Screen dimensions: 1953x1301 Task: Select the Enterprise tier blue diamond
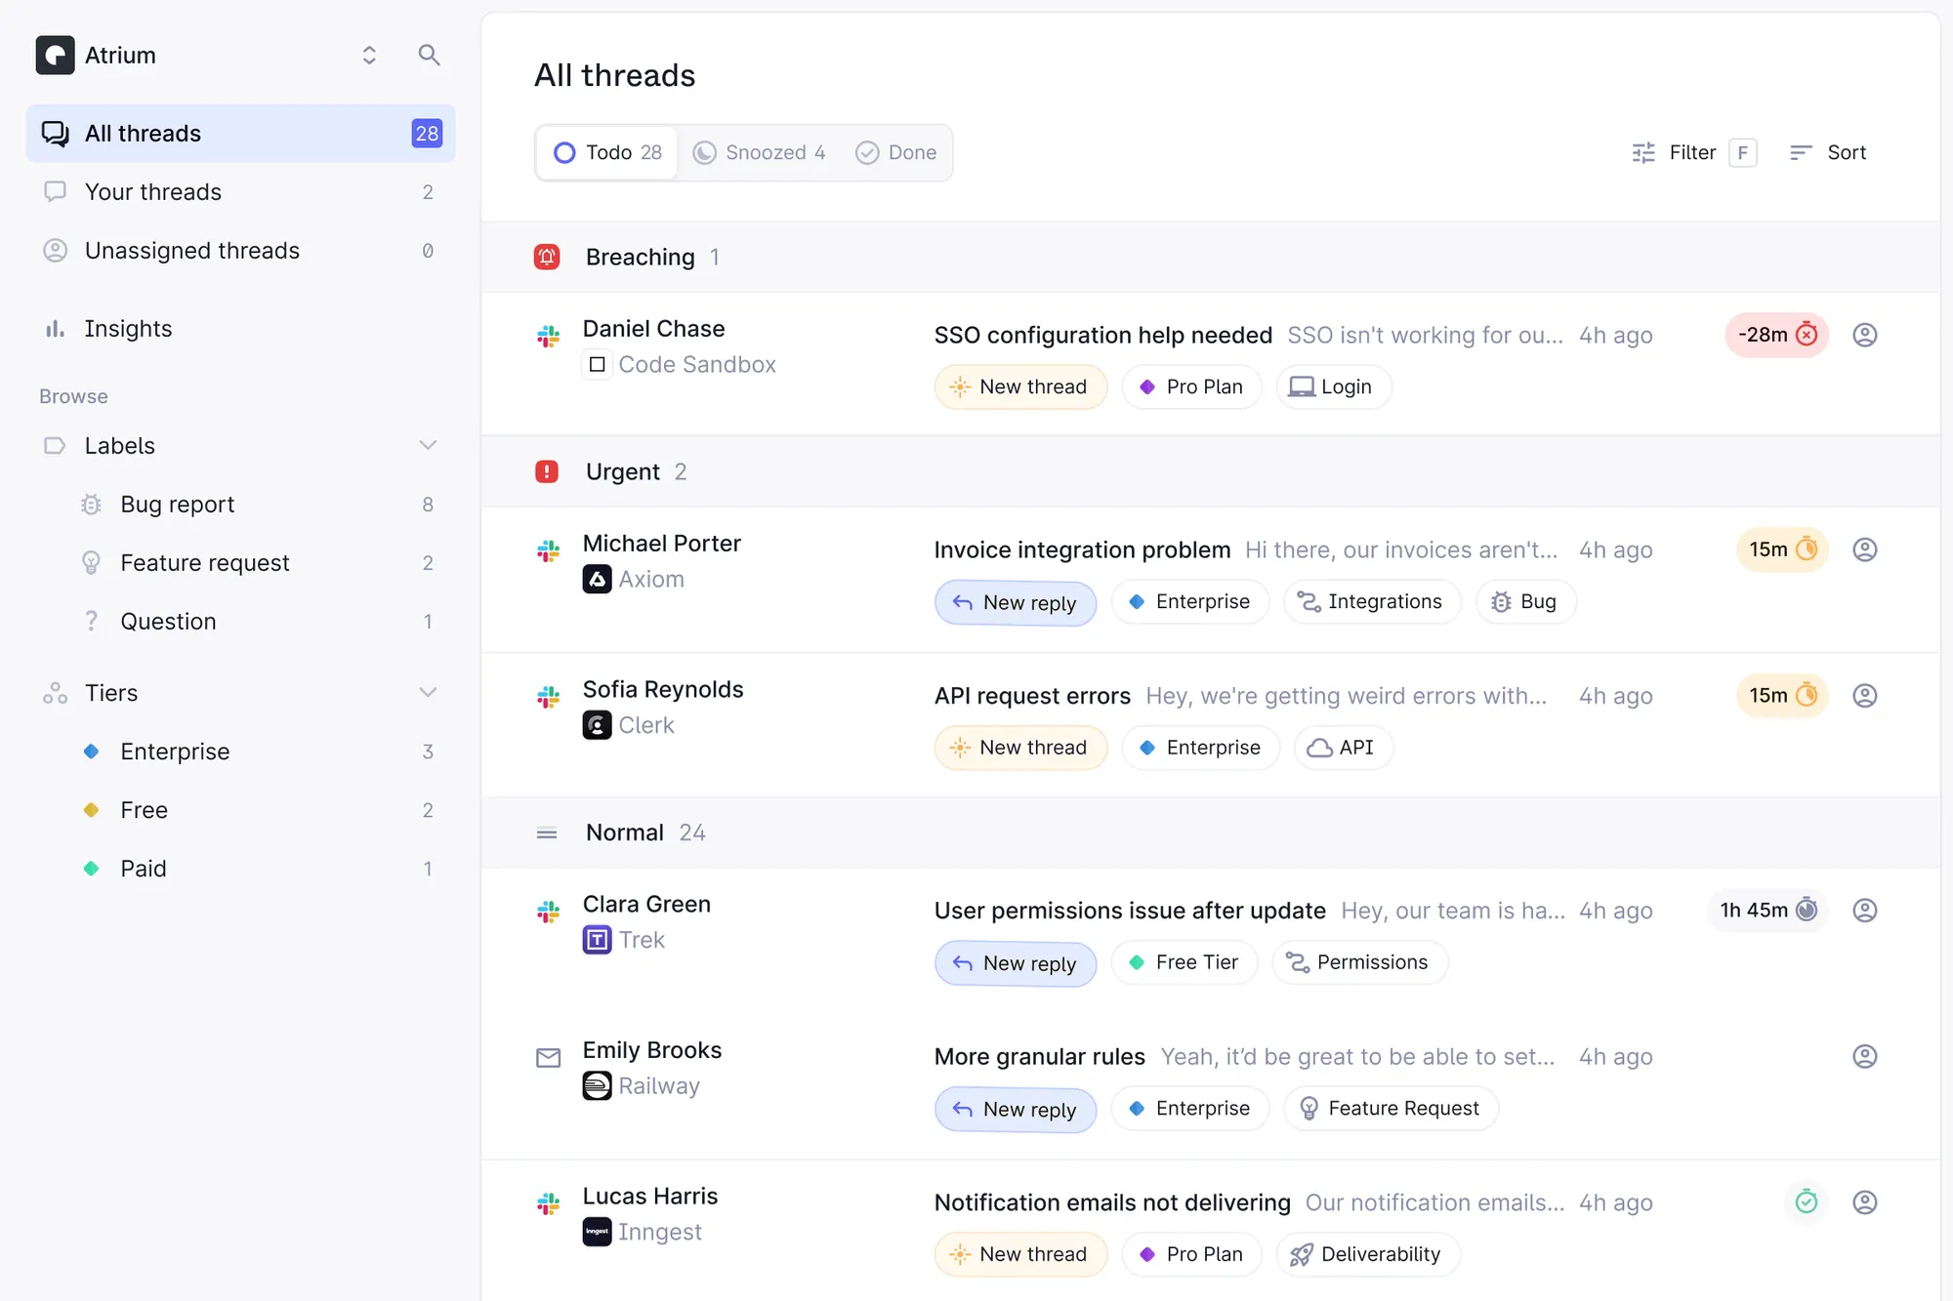tap(91, 752)
